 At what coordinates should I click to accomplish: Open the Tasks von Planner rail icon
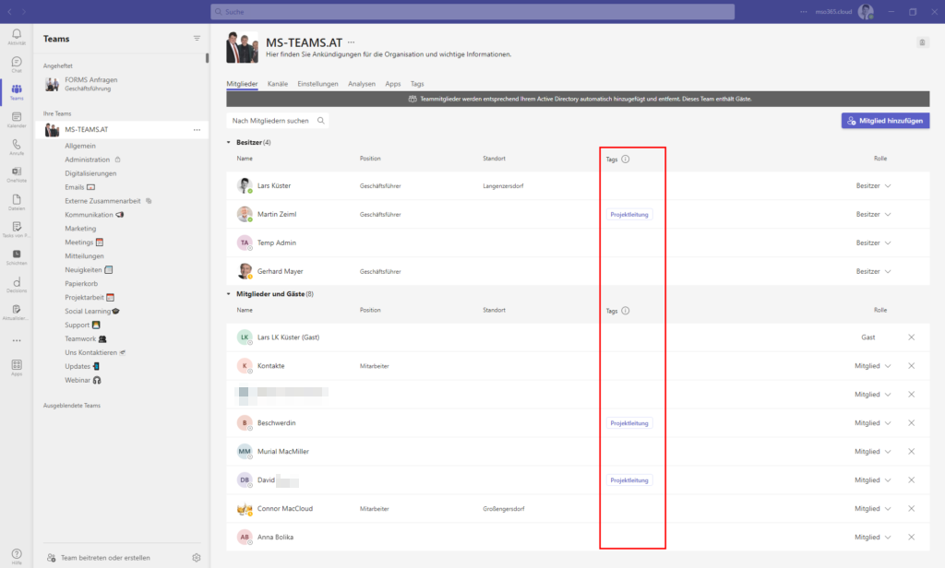click(x=17, y=230)
